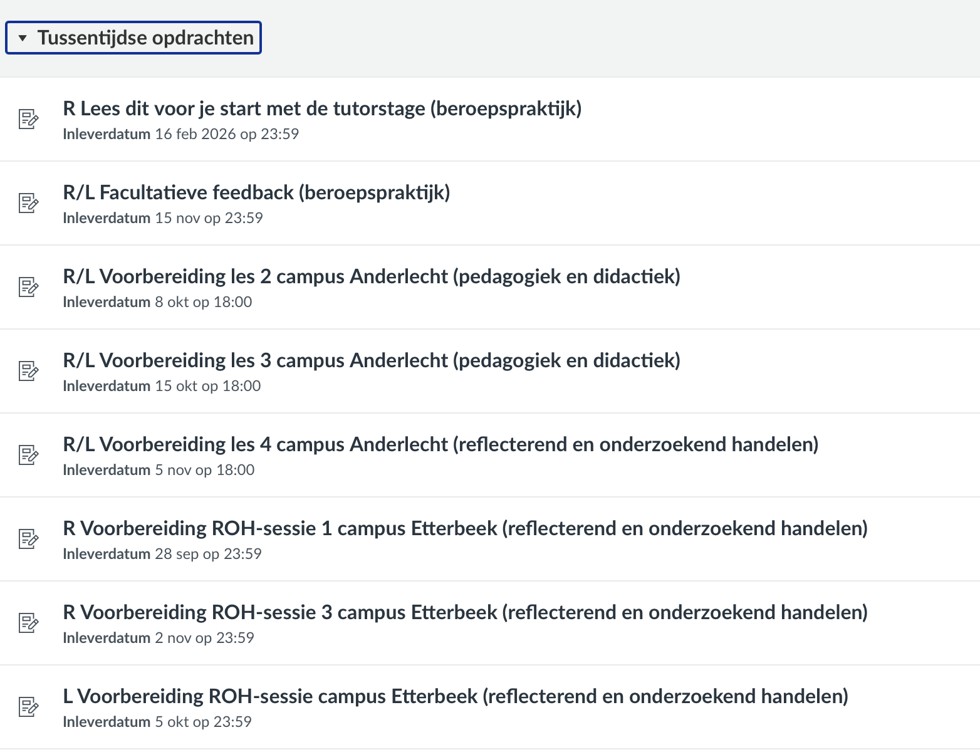
Task: Collapse the Tussentijdse opdrachten group
Action: click(x=133, y=38)
